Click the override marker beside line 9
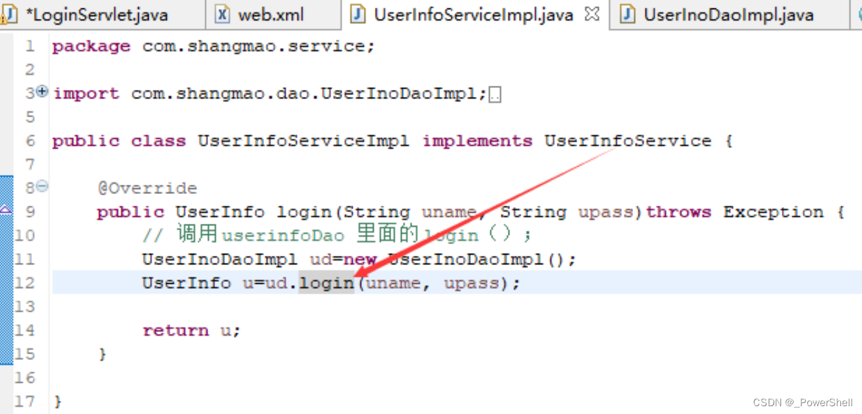862x414 pixels. click(x=5, y=210)
